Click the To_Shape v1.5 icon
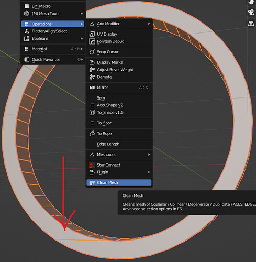 point(92,113)
